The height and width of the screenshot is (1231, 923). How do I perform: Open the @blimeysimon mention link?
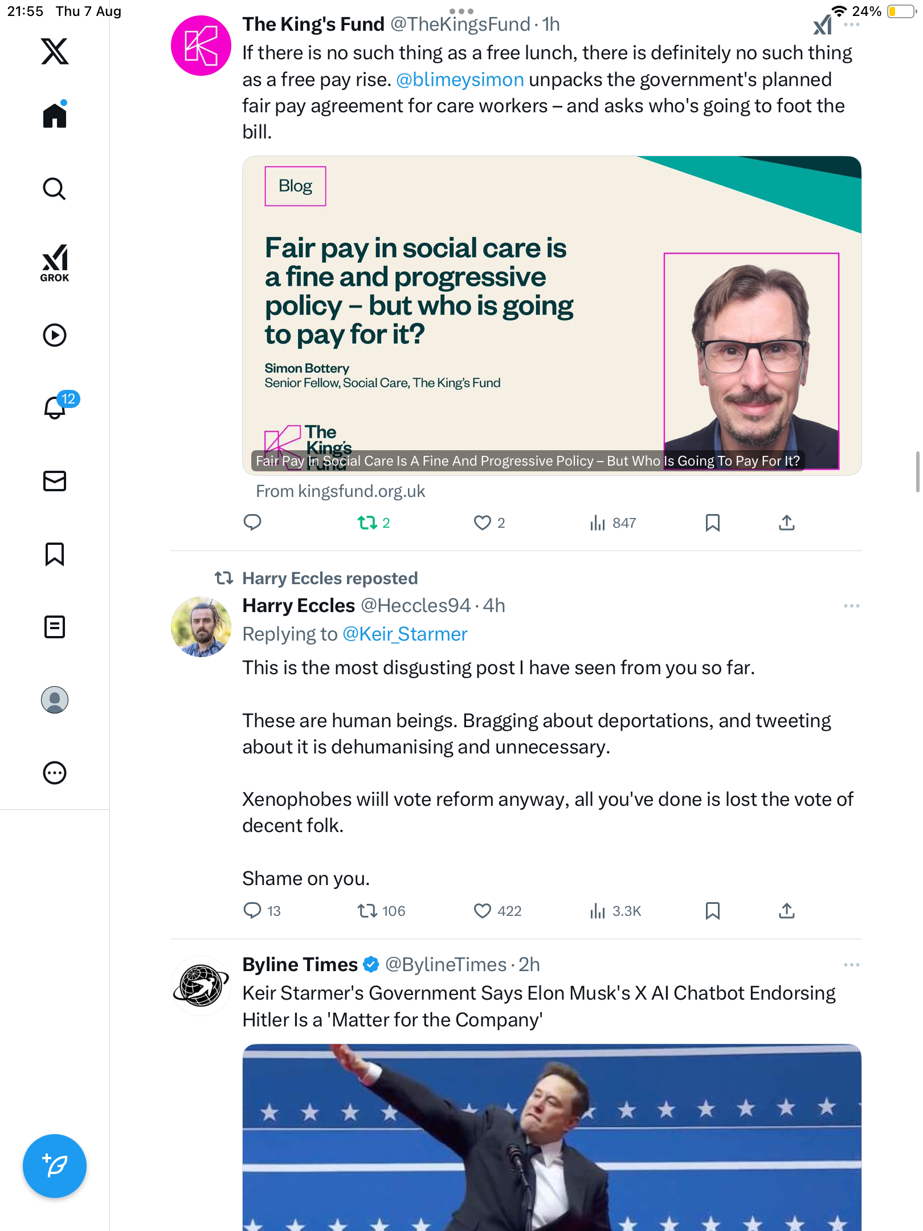click(x=460, y=80)
